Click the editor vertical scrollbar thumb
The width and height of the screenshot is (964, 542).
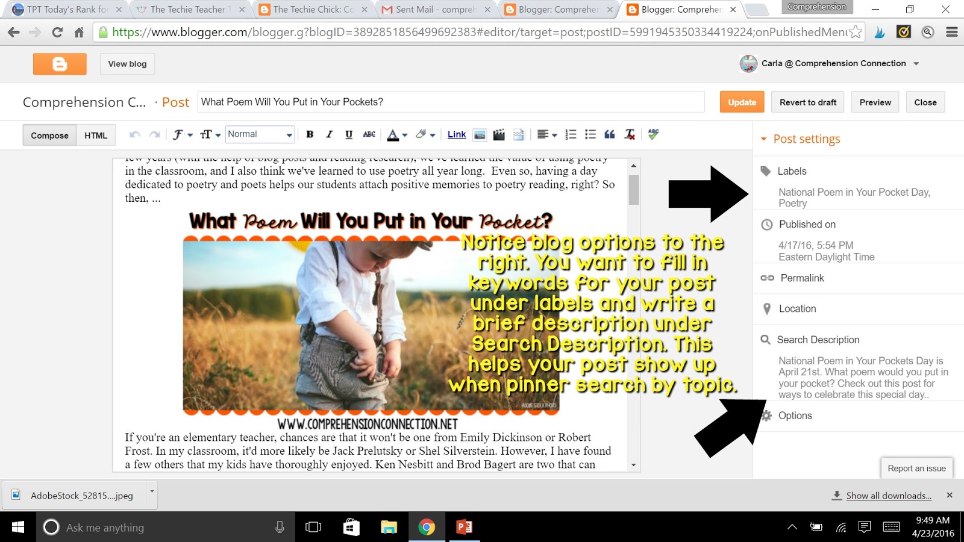click(633, 190)
